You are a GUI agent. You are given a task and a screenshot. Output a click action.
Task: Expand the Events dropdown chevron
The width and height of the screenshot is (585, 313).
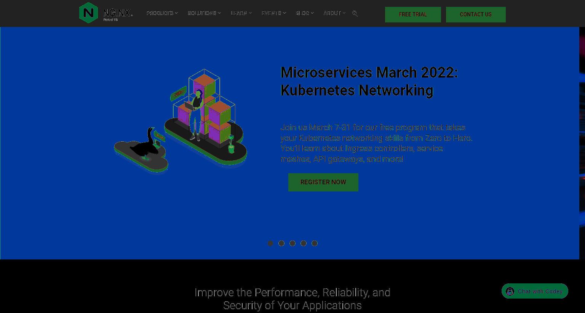point(285,13)
